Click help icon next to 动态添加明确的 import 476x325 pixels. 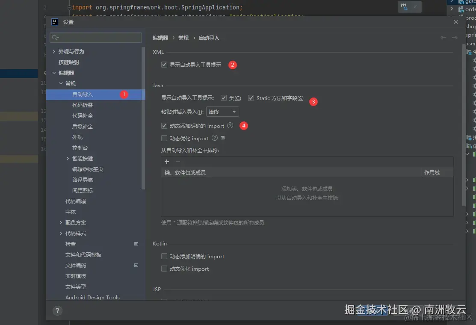[230, 125]
